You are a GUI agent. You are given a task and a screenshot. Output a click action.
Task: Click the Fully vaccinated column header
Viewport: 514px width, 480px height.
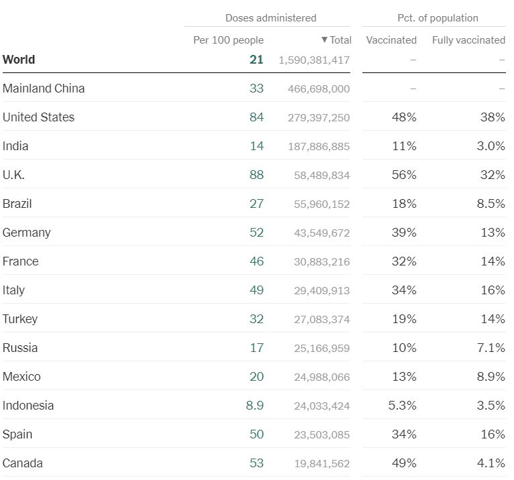[x=468, y=40]
